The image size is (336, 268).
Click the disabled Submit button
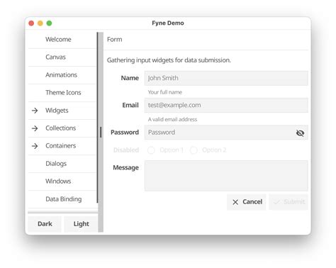click(289, 202)
